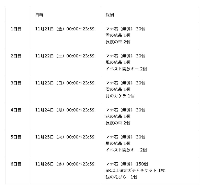This screenshot has width=208, height=192.
Task: Click the 日時 column header
Action: 39,15
